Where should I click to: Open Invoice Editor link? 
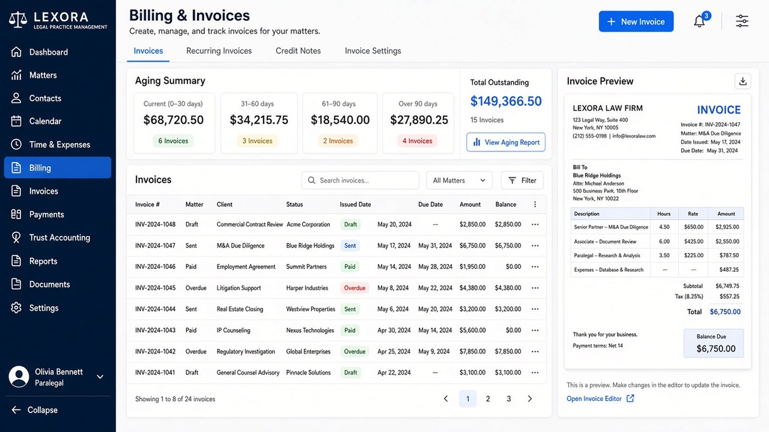(x=600, y=399)
